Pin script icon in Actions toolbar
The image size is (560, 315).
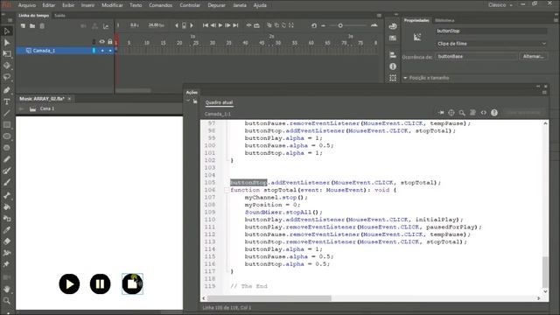tap(441, 113)
